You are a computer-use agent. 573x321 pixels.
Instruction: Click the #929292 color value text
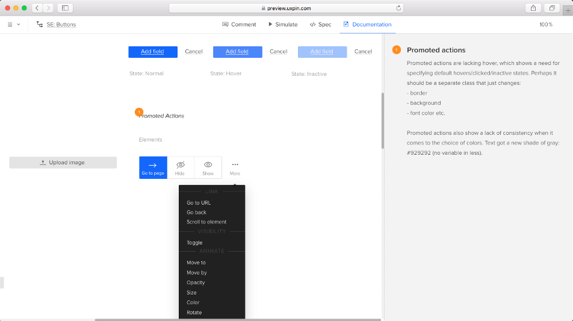click(419, 153)
